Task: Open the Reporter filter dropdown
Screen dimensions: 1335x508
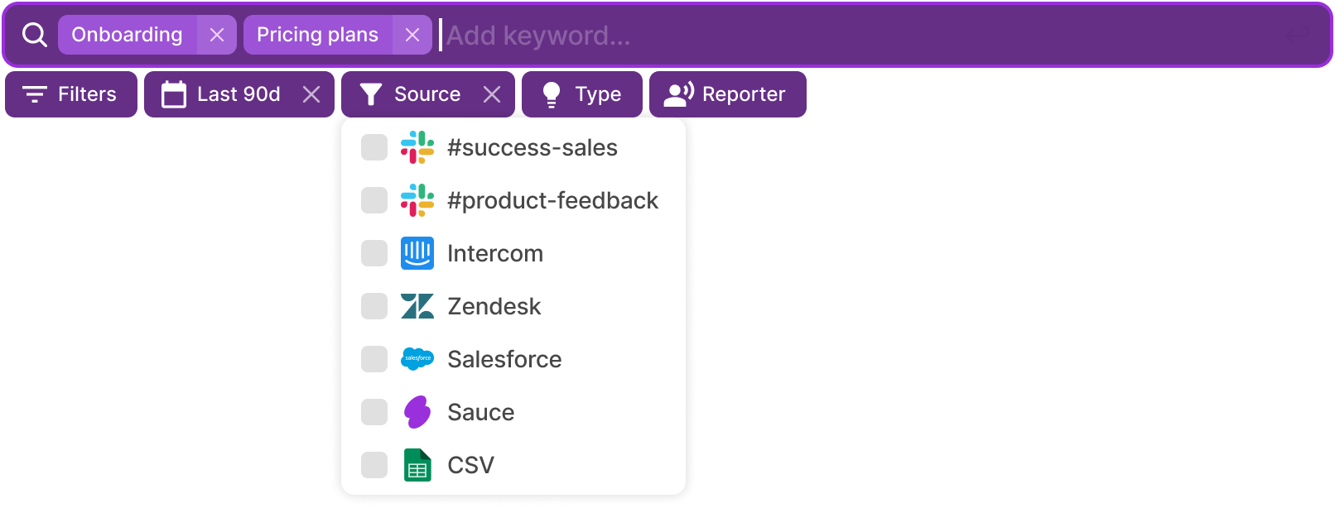Action: tap(727, 93)
